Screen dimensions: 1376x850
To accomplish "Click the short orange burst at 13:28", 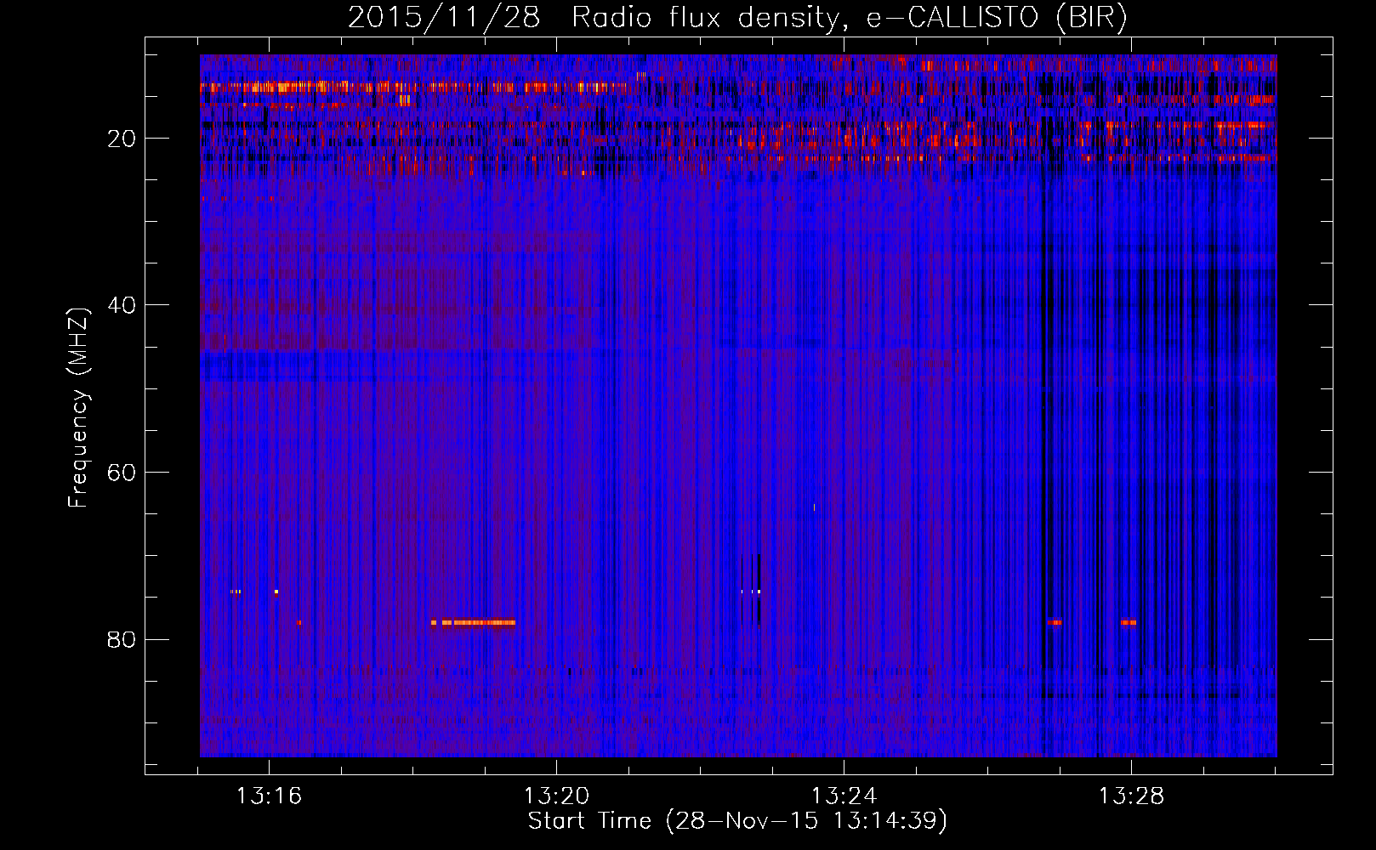I will (x=1129, y=622).
